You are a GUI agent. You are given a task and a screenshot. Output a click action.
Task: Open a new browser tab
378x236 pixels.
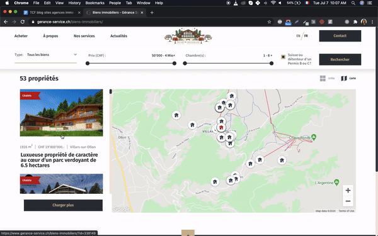[x=152, y=13]
